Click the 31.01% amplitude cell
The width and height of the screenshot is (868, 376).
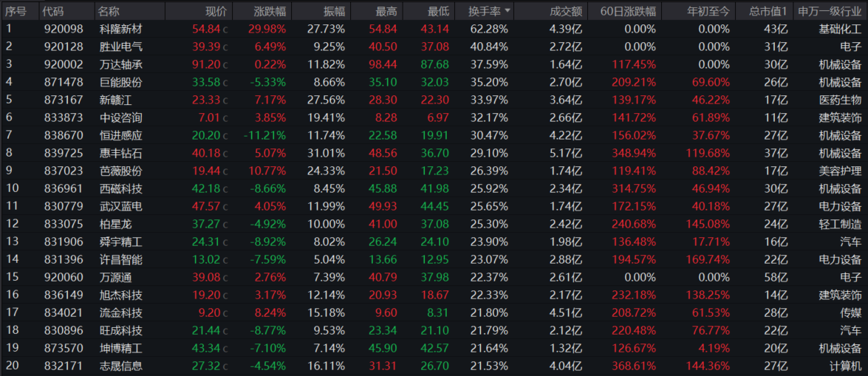pyautogui.click(x=326, y=153)
